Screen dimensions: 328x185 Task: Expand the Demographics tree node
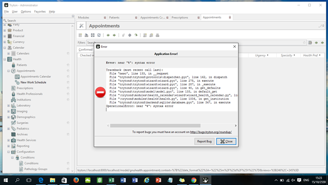(9, 117)
